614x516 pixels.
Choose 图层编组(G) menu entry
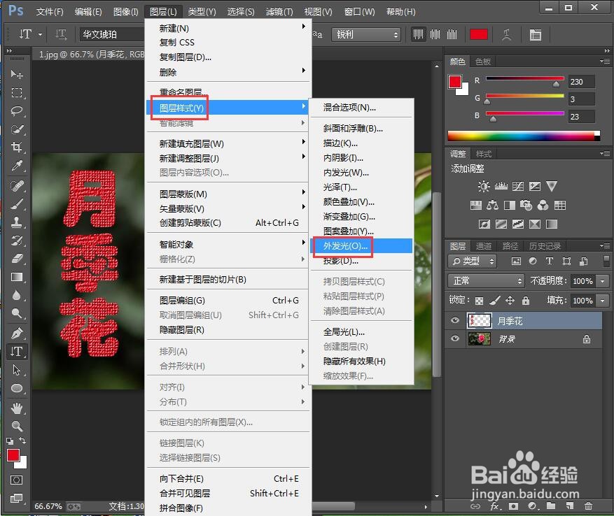(229, 300)
